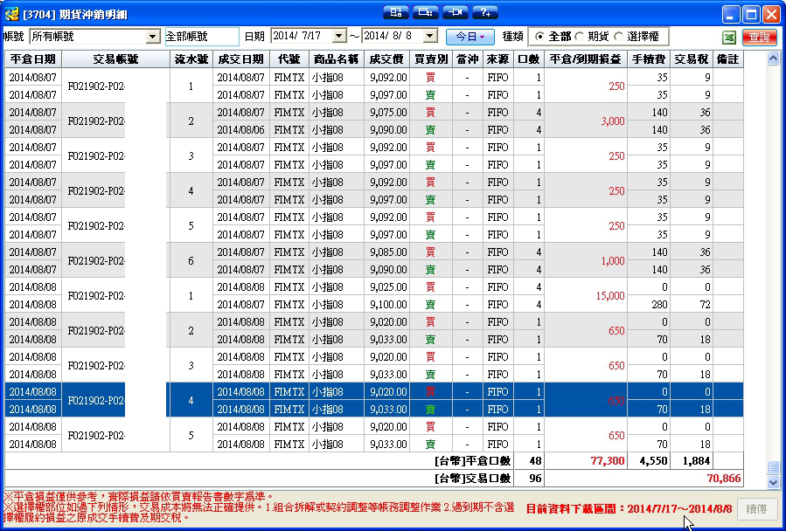Image resolution: width=786 pixels, height=531 pixels.
Task: Click the first window-layout icon in title bar
Action: pyautogui.click(x=396, y=12)
